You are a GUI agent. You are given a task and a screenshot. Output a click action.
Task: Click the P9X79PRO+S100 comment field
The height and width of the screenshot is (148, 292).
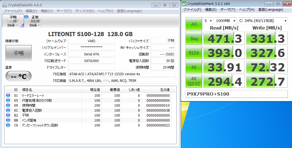pyautogui.click(x=237, y=94)
